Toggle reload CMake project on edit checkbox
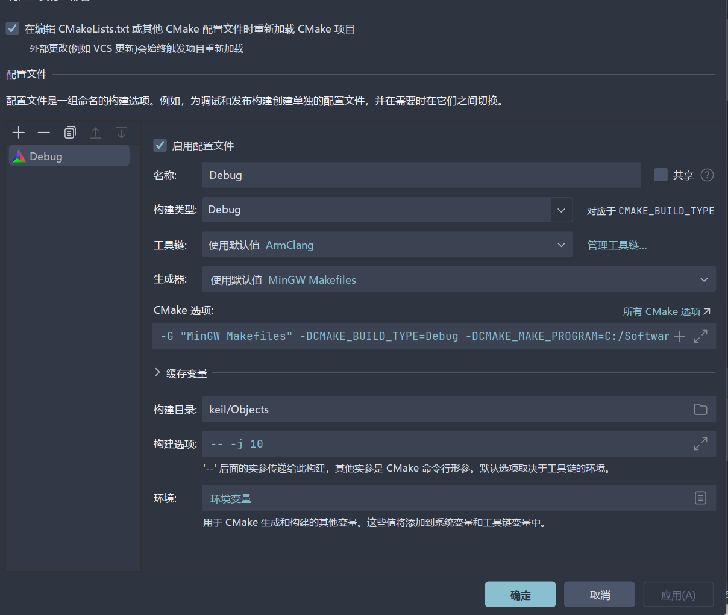The width and height of the screenshot is (728, 615). (13, 28)
